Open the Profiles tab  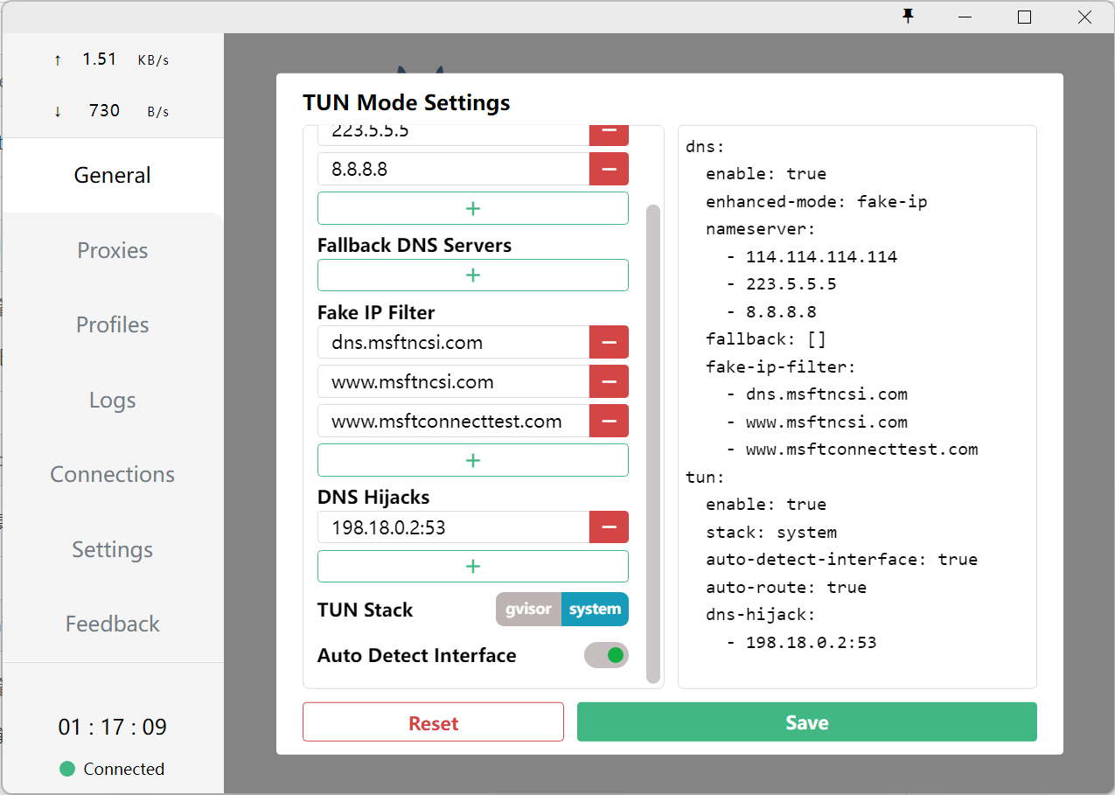(x=112, y=324)
